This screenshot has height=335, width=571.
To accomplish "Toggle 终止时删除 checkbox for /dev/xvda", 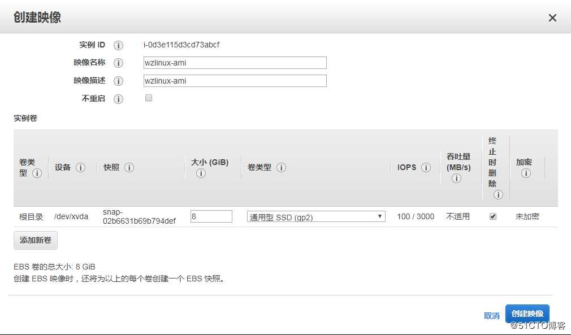I will click(493, 216).
